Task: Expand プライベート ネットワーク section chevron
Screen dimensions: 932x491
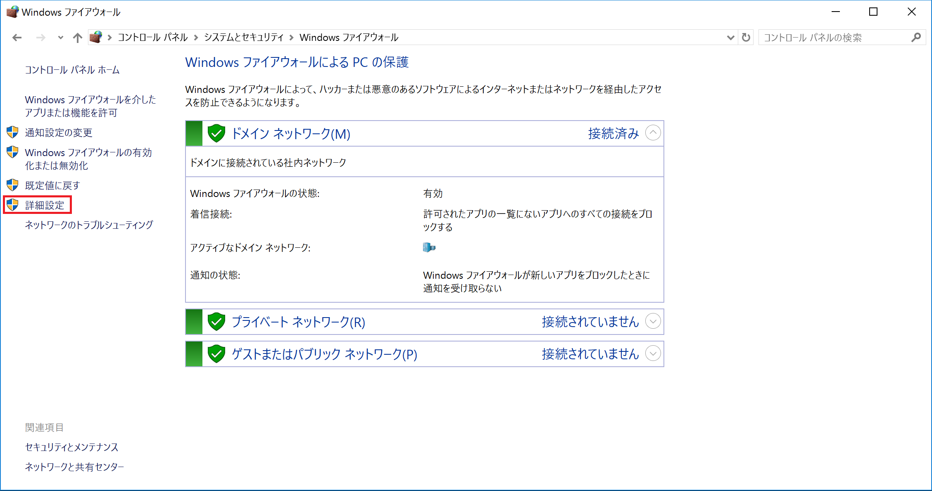Action: point(653,321)
